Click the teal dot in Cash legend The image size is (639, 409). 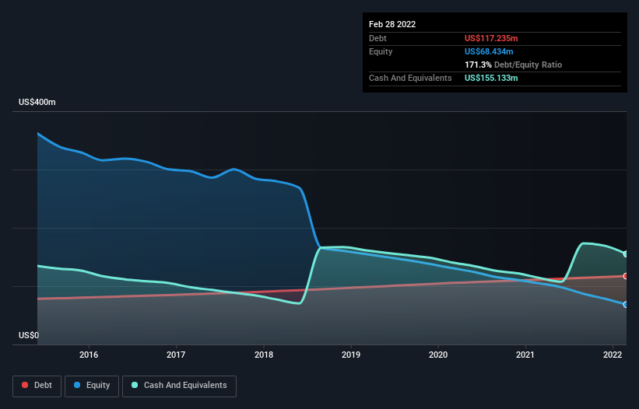tap(135, 385)
